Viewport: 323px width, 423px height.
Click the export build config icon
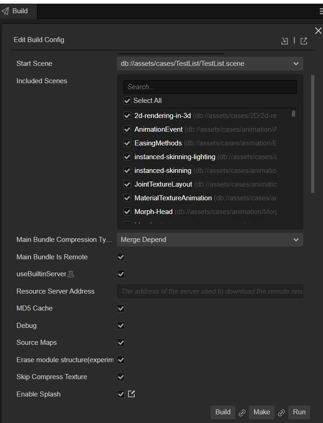tap(304, 41)
